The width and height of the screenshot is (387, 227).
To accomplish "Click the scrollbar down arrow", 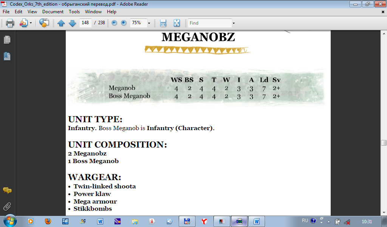I will pos(384,212).
